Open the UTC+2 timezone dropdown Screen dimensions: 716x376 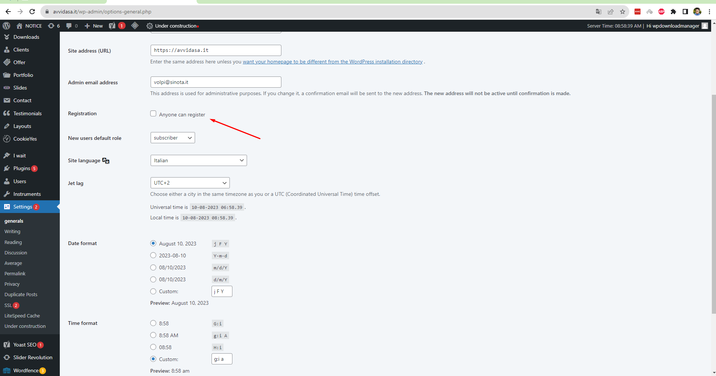[190, 183]
